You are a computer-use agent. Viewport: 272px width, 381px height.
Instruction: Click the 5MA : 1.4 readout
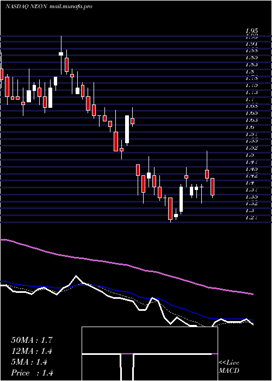pyautogui.click(x=29, y=362)
